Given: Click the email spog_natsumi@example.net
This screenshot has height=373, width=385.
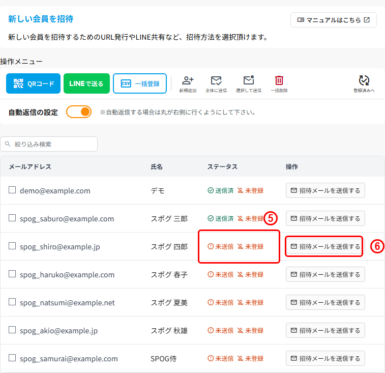Looking at the screenshot, I should point(67,303).
